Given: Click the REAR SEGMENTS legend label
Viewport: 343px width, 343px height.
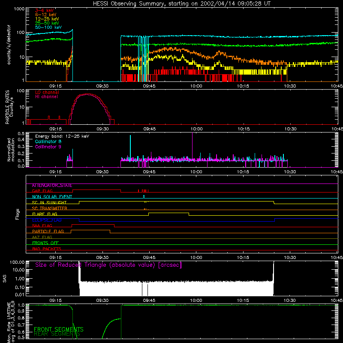Looking at the screenshot, I should coord(57,334).
